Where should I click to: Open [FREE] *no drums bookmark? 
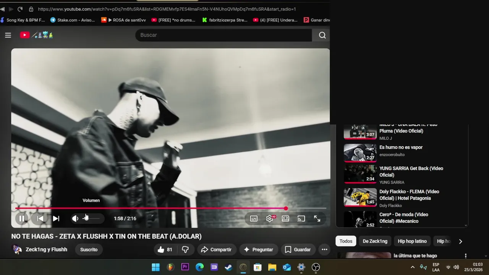173,20
